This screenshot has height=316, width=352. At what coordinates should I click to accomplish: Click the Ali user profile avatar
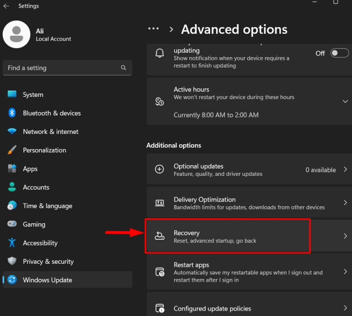(17, 34)
